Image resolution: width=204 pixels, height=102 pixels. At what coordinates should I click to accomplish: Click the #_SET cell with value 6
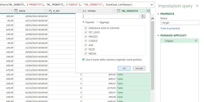tap(65, 88)
